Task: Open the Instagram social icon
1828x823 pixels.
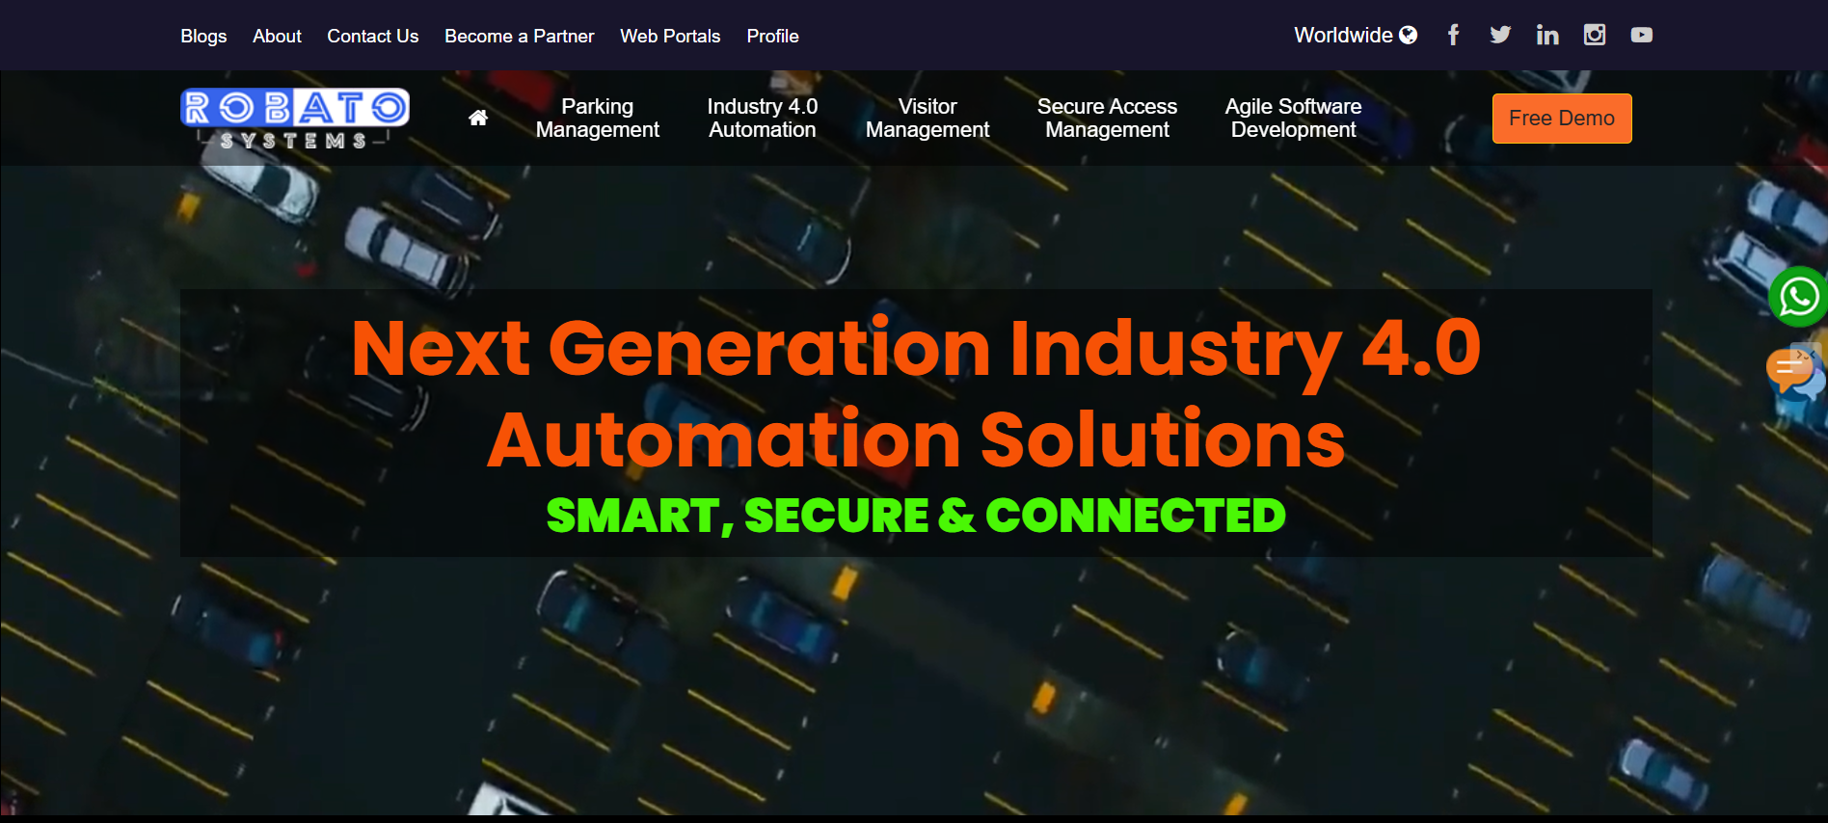Action: click(x=1595, y=36)
